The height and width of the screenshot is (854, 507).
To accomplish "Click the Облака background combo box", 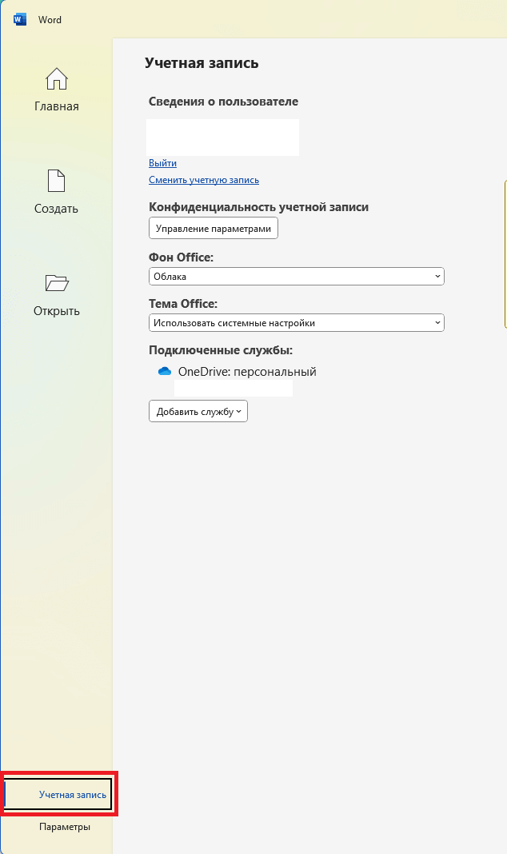I will tap(296, 276).
